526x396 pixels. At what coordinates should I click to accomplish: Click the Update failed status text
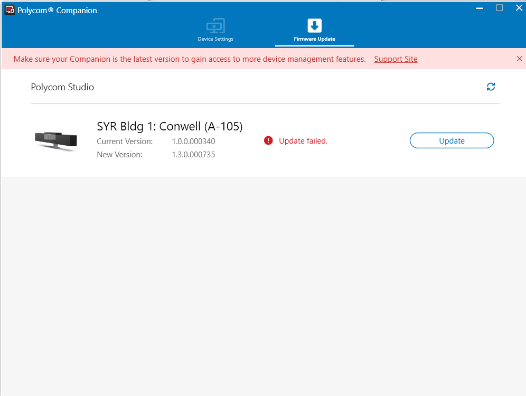click(305, 140)
